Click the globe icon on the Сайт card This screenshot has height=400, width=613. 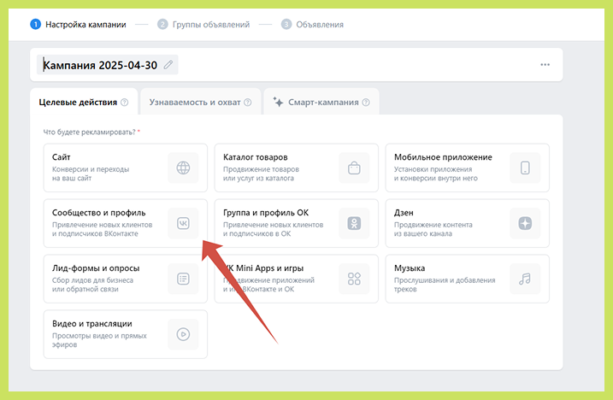coord(183,168)
